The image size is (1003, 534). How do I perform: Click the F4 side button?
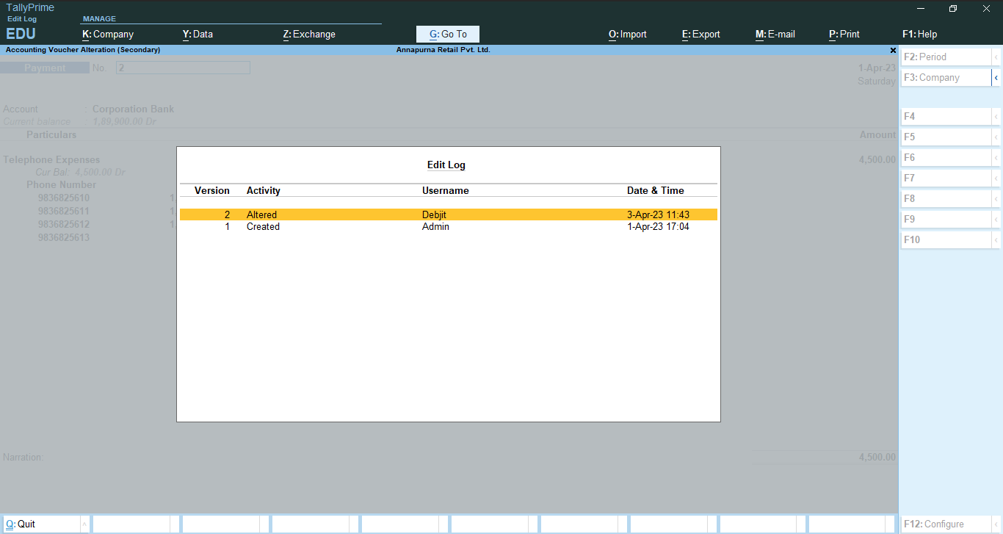pyautogui.click(x=946, y=116)
